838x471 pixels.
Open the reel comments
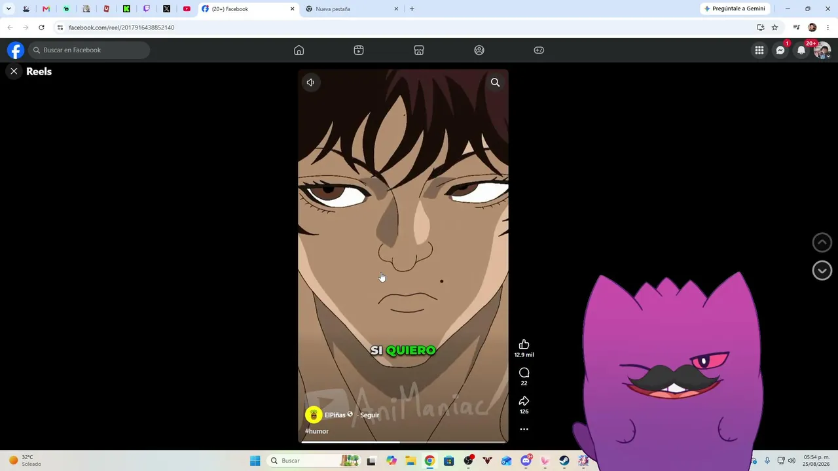[524, 373]
